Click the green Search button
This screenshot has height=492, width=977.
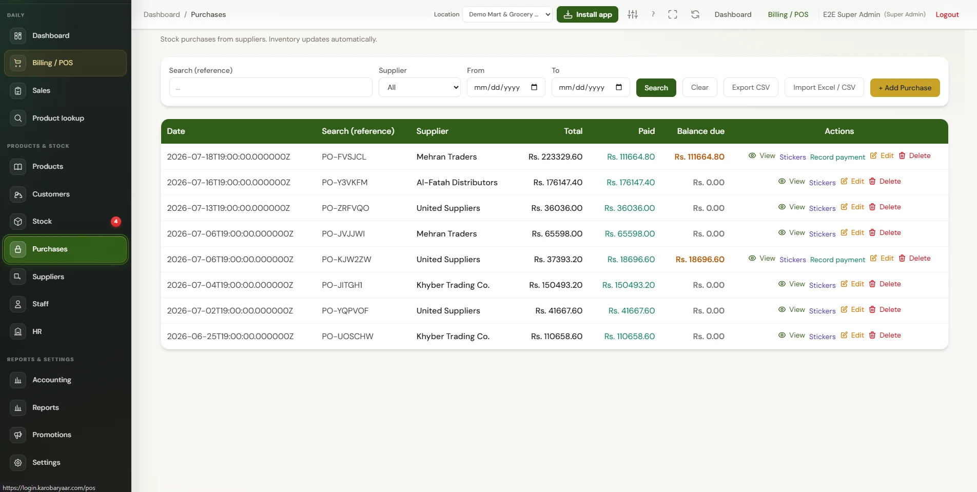coord(656,88)
